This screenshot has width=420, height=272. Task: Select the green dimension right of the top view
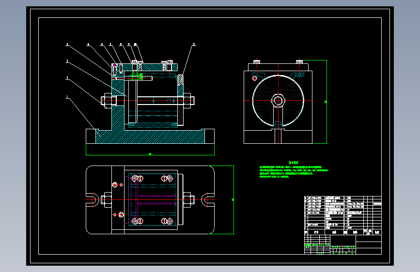(x=233, y=200)
